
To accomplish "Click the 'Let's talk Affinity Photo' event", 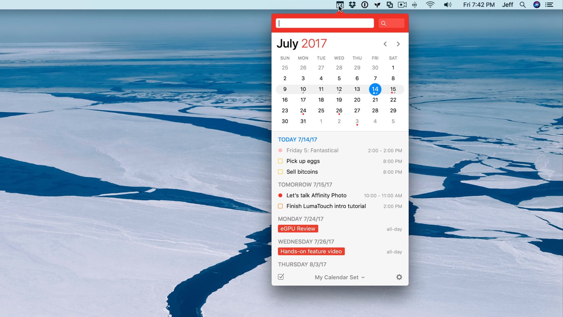I will point(316,195).
